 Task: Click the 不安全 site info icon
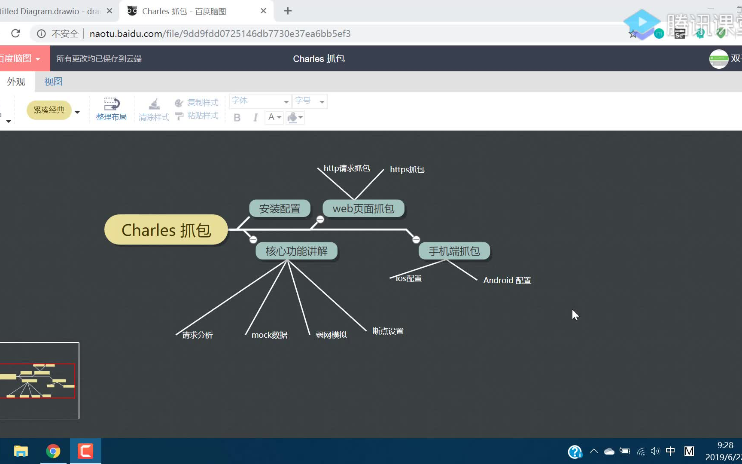pyautogui.click(x=41, y=34)
